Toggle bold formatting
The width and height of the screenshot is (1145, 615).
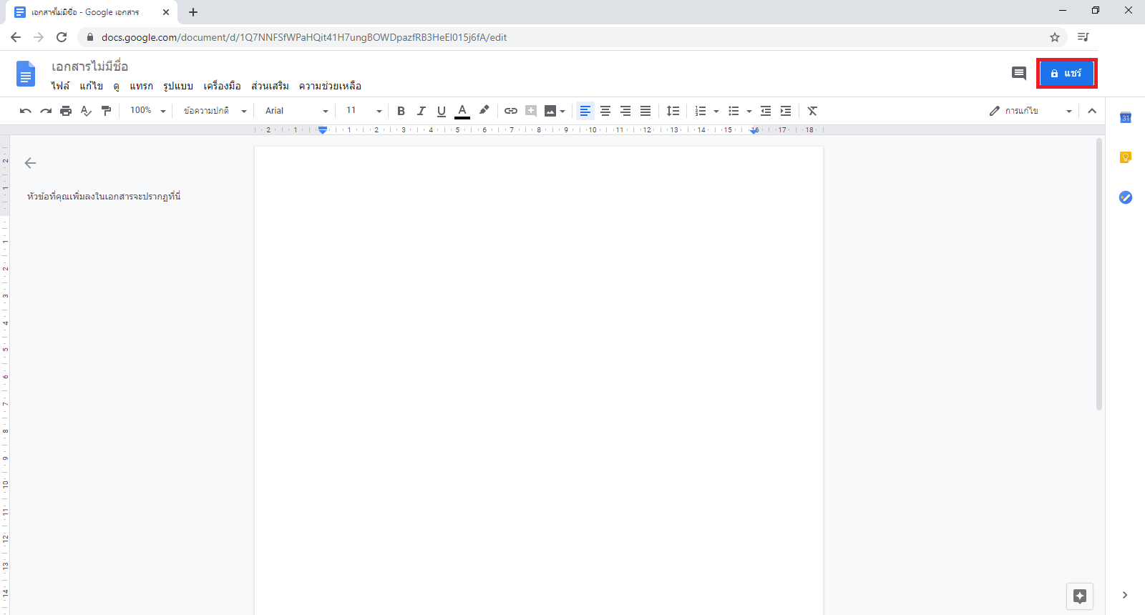tap(401, 111)
